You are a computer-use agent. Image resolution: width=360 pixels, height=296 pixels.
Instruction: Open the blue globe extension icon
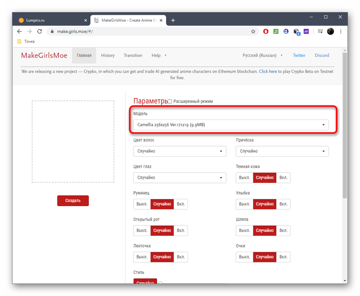[x=286, y=31]
